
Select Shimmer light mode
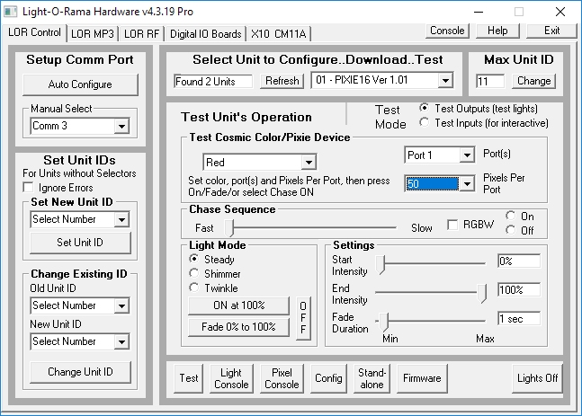pyautogui.click(x=194, y=273)
